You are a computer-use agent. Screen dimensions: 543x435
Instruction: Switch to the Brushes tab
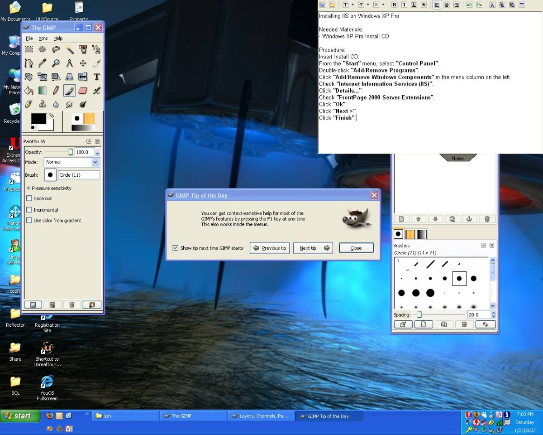[x=398, y=234]
